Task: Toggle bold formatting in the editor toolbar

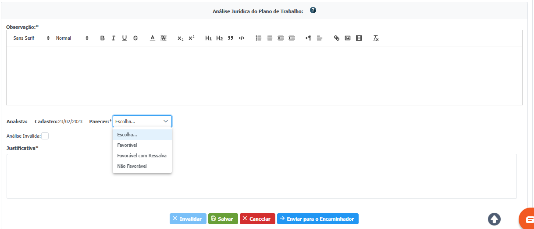Action: click(103, 38)
